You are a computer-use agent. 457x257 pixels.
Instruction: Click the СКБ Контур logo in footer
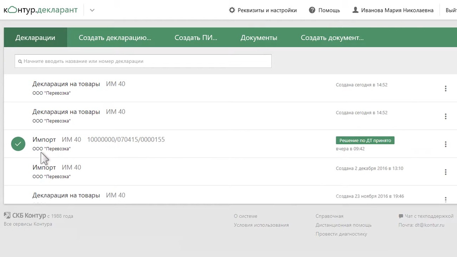[x=7, y=216]
